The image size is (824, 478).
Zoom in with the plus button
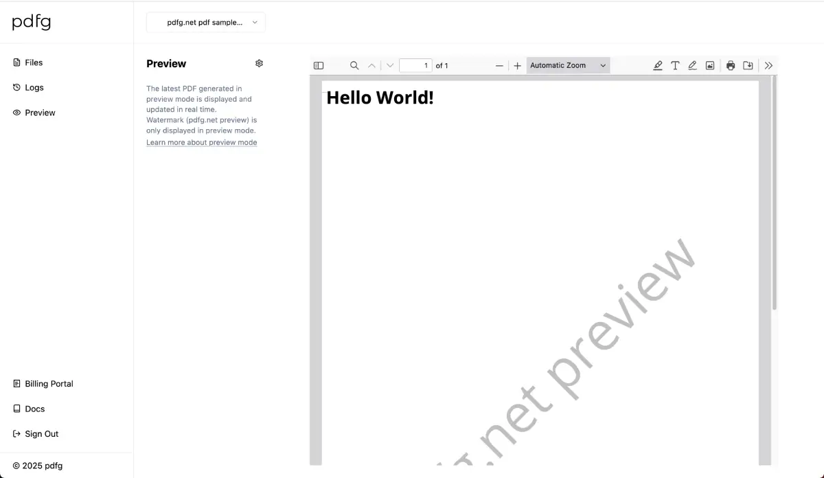tap(518, 66)
